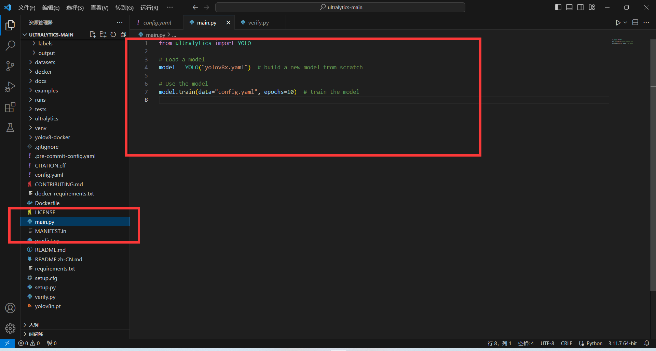Show errors and warnings problems panel
The image size is (656, 351).
[29, 343]
